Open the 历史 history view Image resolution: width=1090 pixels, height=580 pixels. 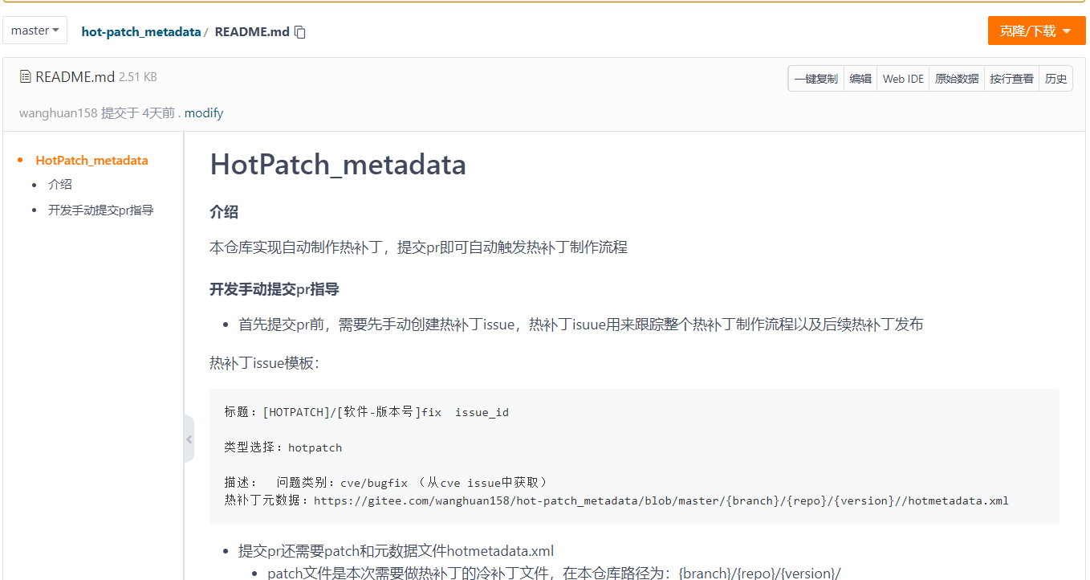point(1056,79)
